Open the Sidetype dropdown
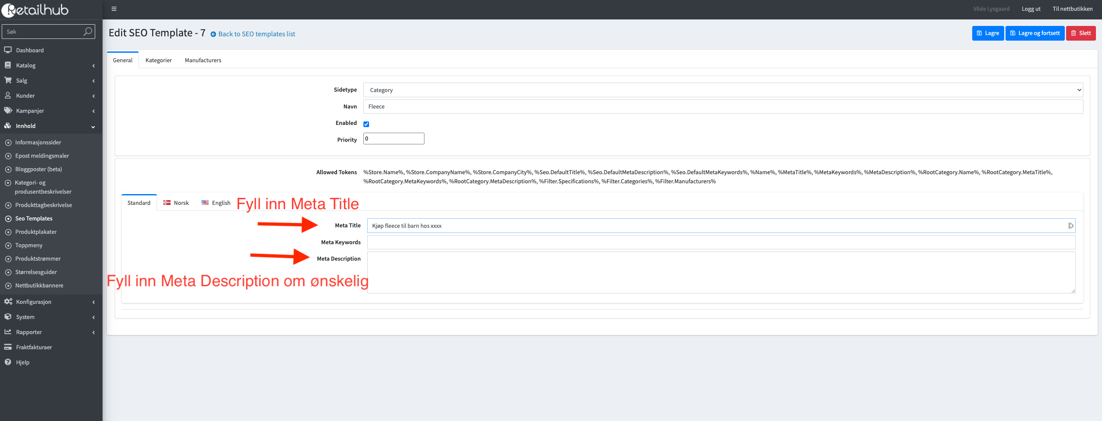 723,90
